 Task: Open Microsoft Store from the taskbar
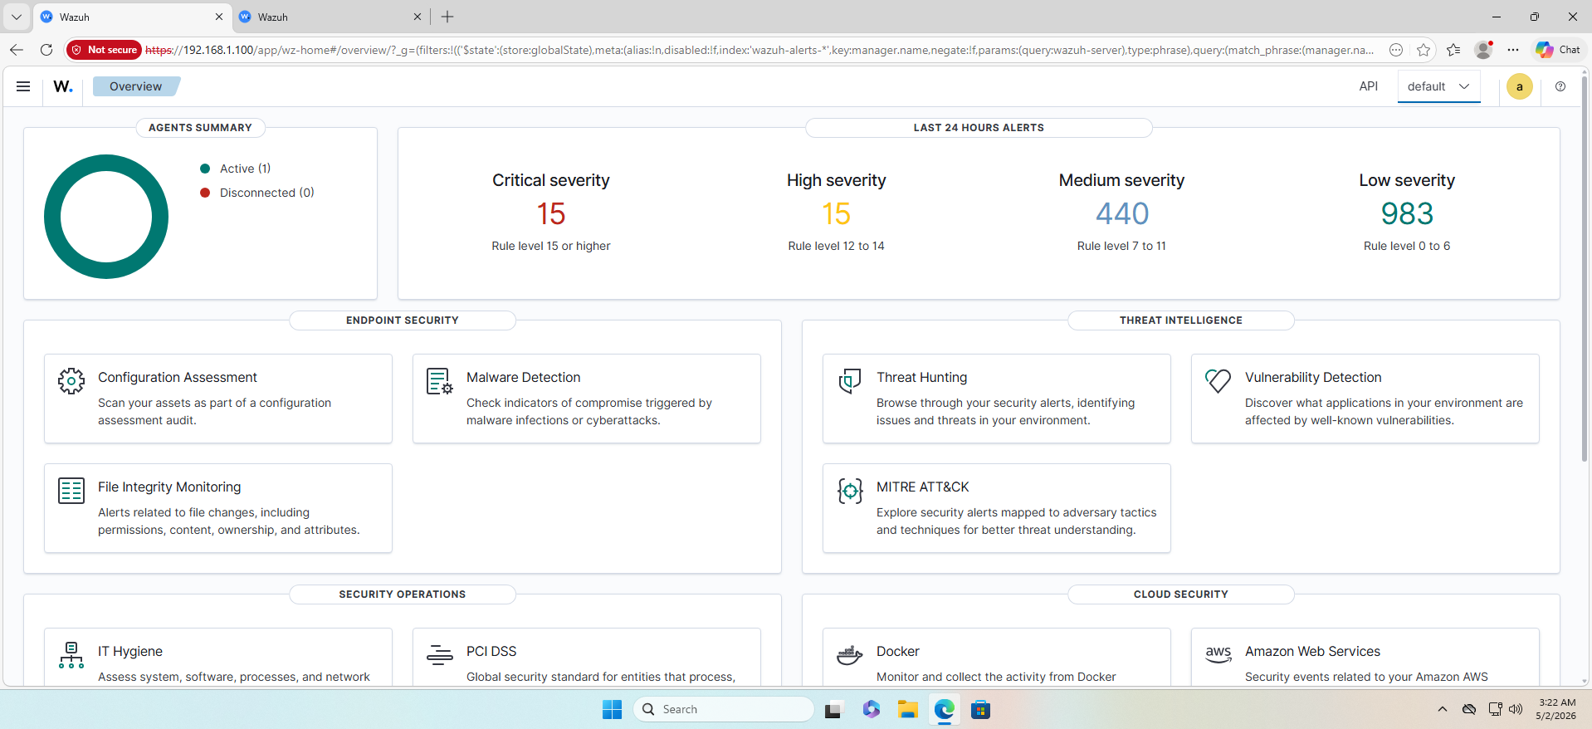[x=980, y=710]
